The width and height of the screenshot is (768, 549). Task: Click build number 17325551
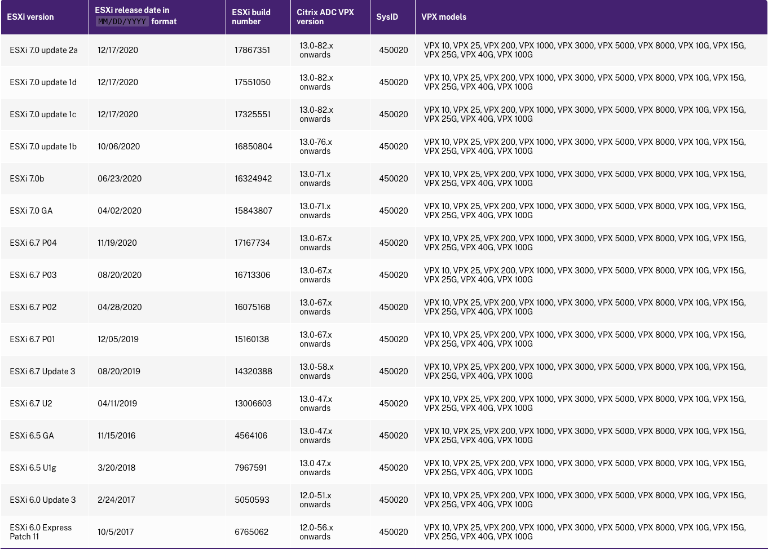253,114
